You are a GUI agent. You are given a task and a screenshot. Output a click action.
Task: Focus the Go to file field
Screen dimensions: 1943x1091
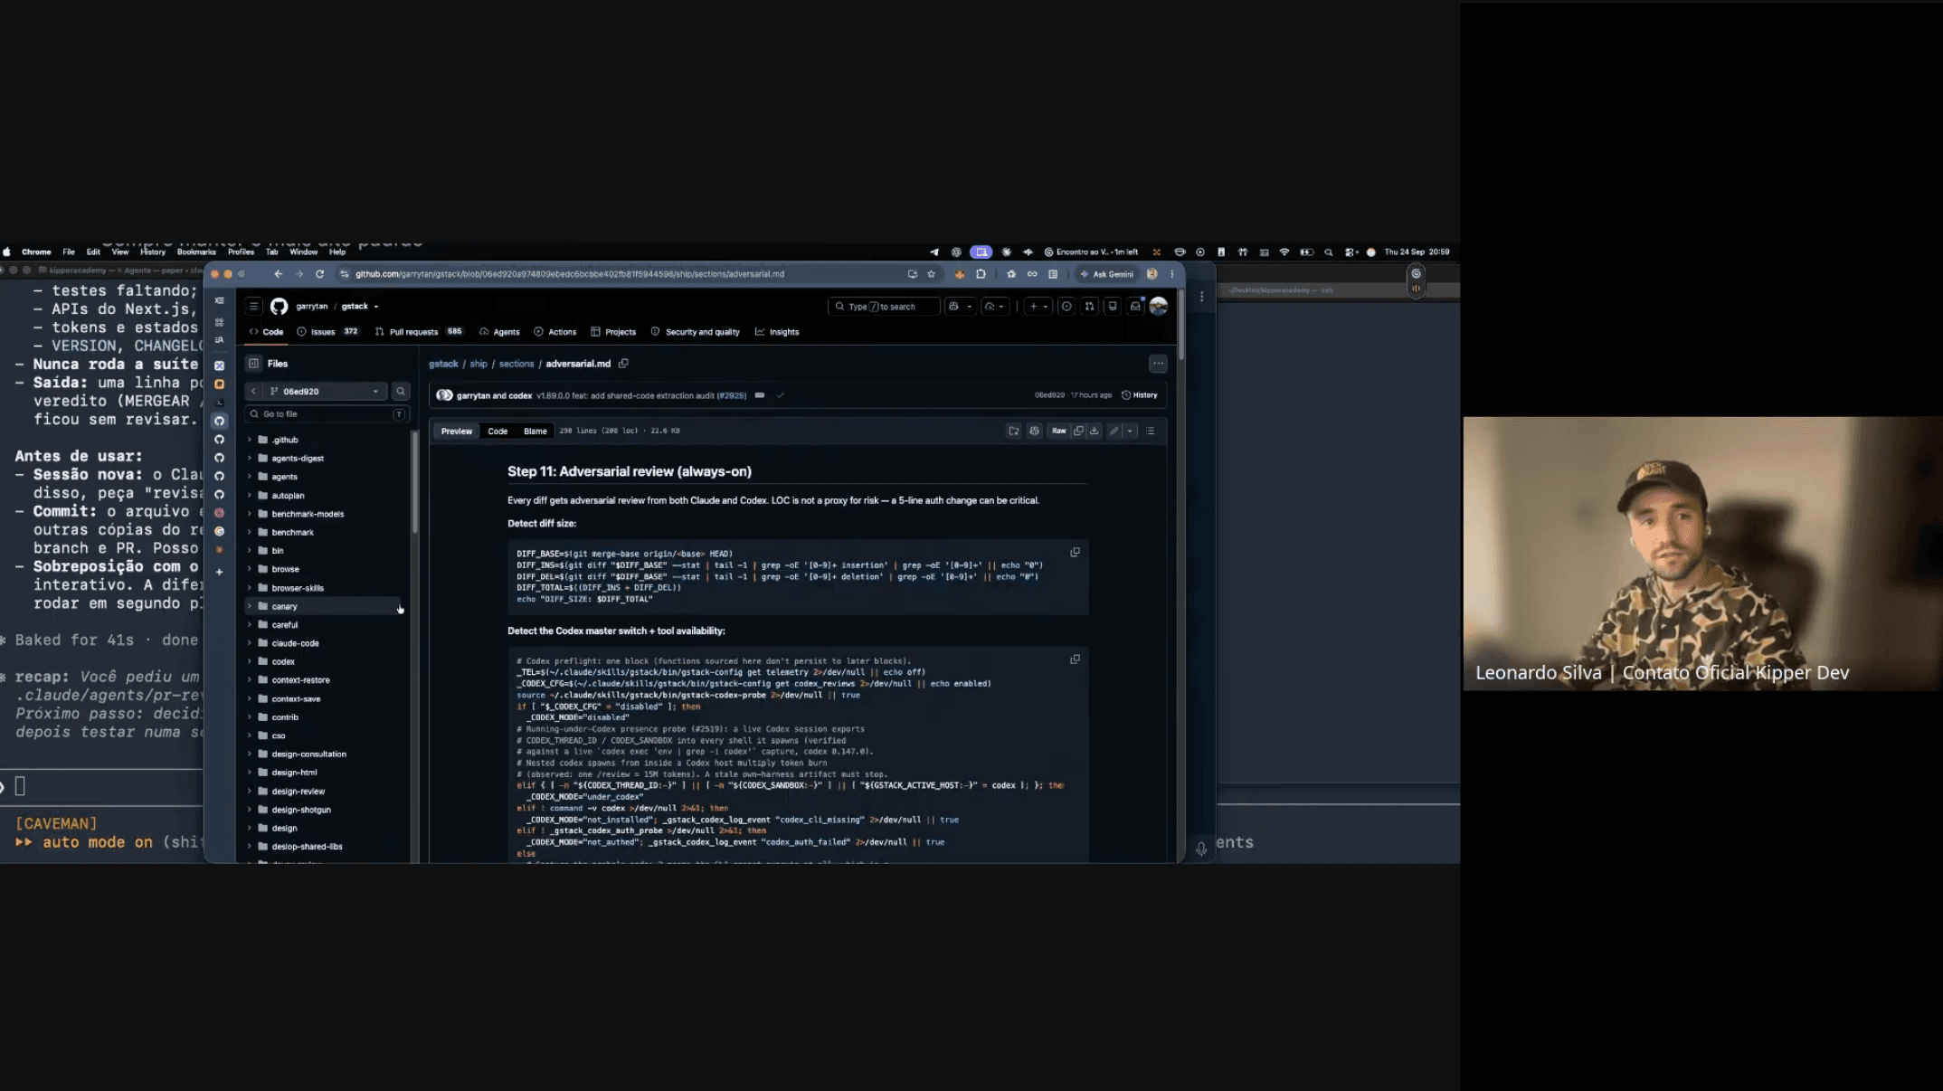[x=327, y=414]
